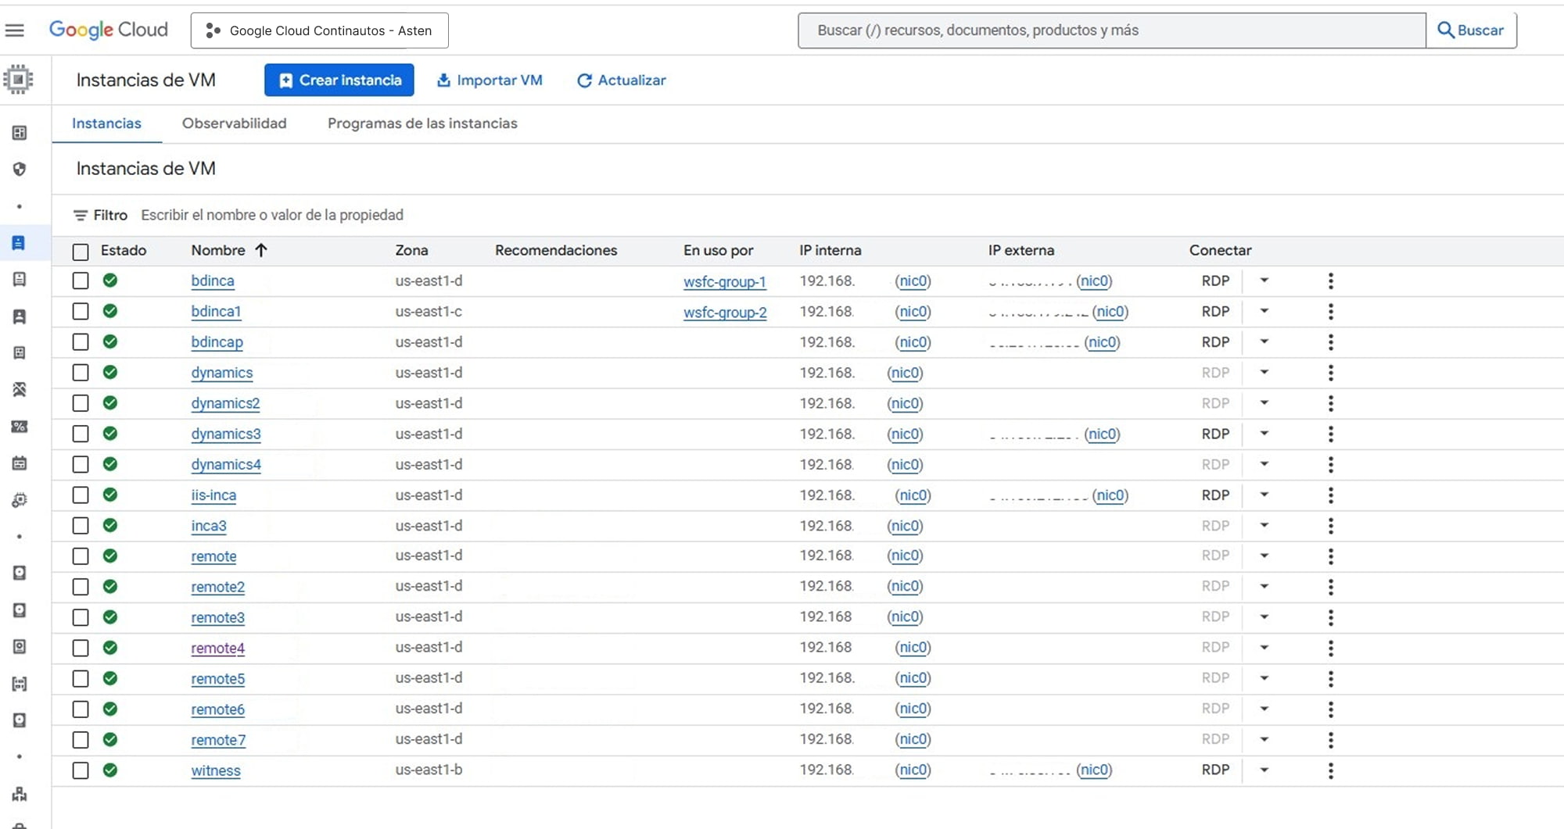
Task: Expand the connect dropdown on the remote5 row
Action: click(x=1264, y=678)
